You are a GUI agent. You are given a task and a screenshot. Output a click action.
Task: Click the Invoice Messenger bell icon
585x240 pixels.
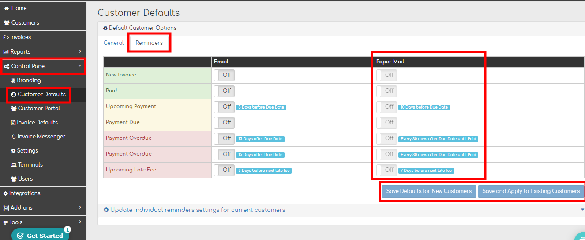click(14, 137)
